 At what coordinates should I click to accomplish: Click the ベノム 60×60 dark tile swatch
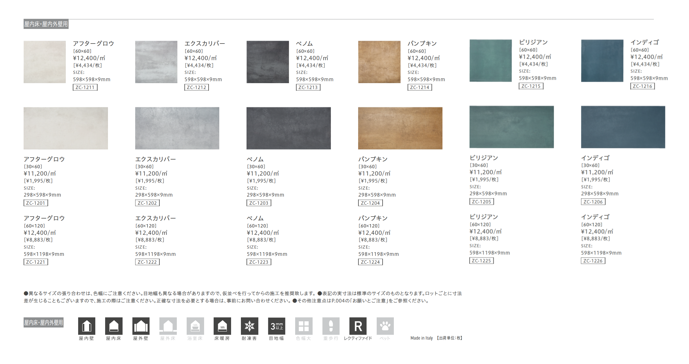click(268, 62)
